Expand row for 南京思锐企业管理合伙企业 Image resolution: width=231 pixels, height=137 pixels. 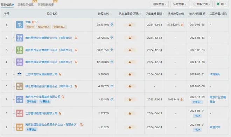click(x=14, y=38)
